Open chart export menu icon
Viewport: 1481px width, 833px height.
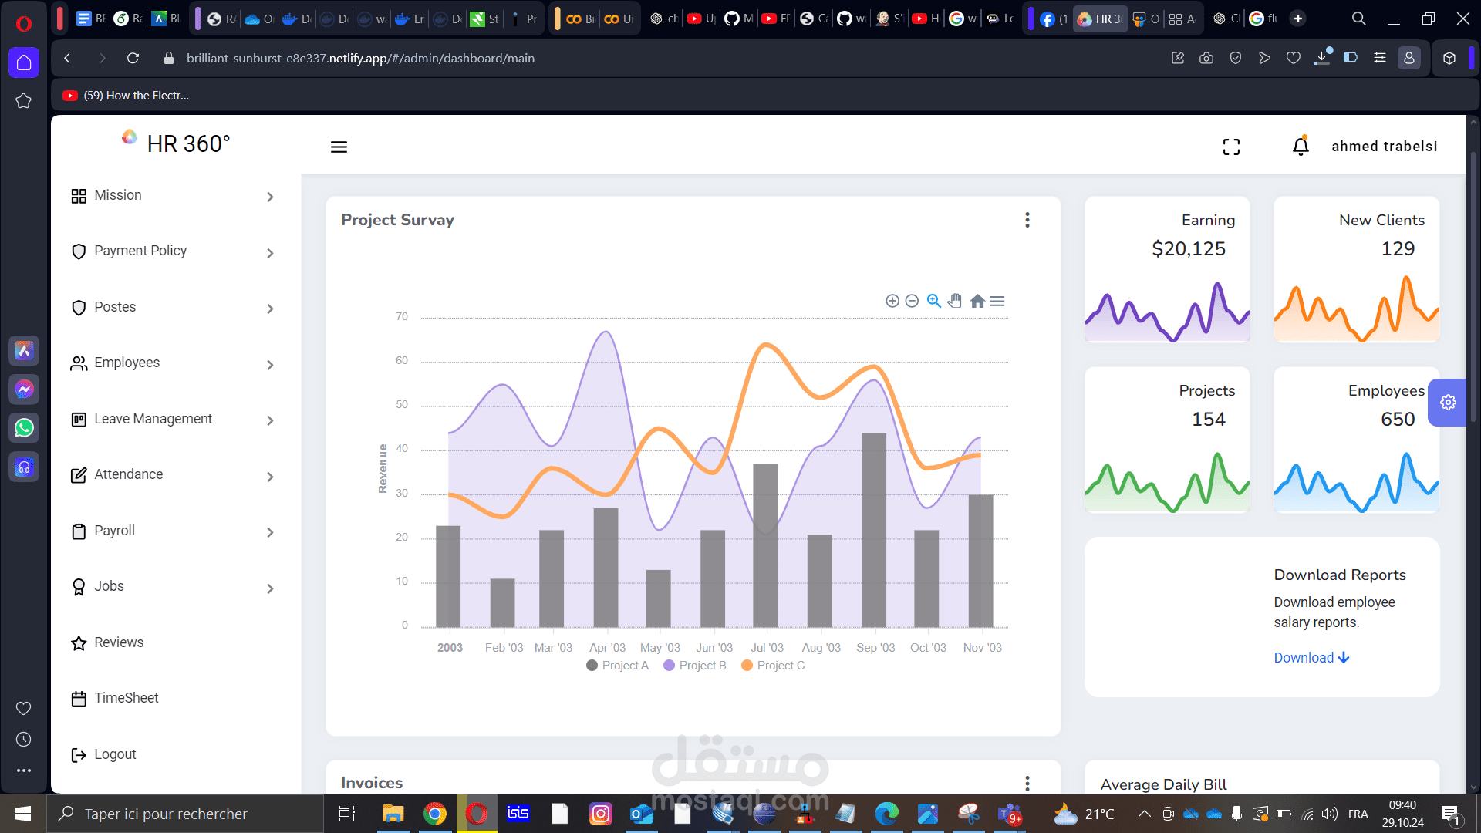pyautogui.click(x=997, y=301)
